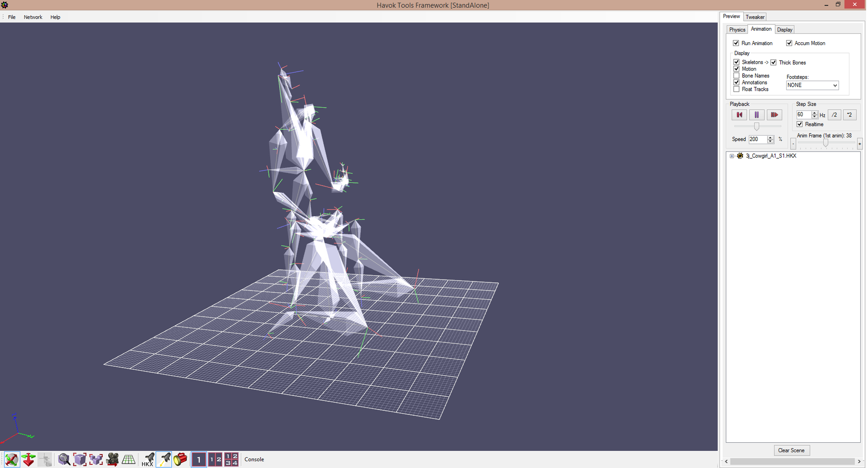Uncheck Run Animation checkbox

point(736,43)
